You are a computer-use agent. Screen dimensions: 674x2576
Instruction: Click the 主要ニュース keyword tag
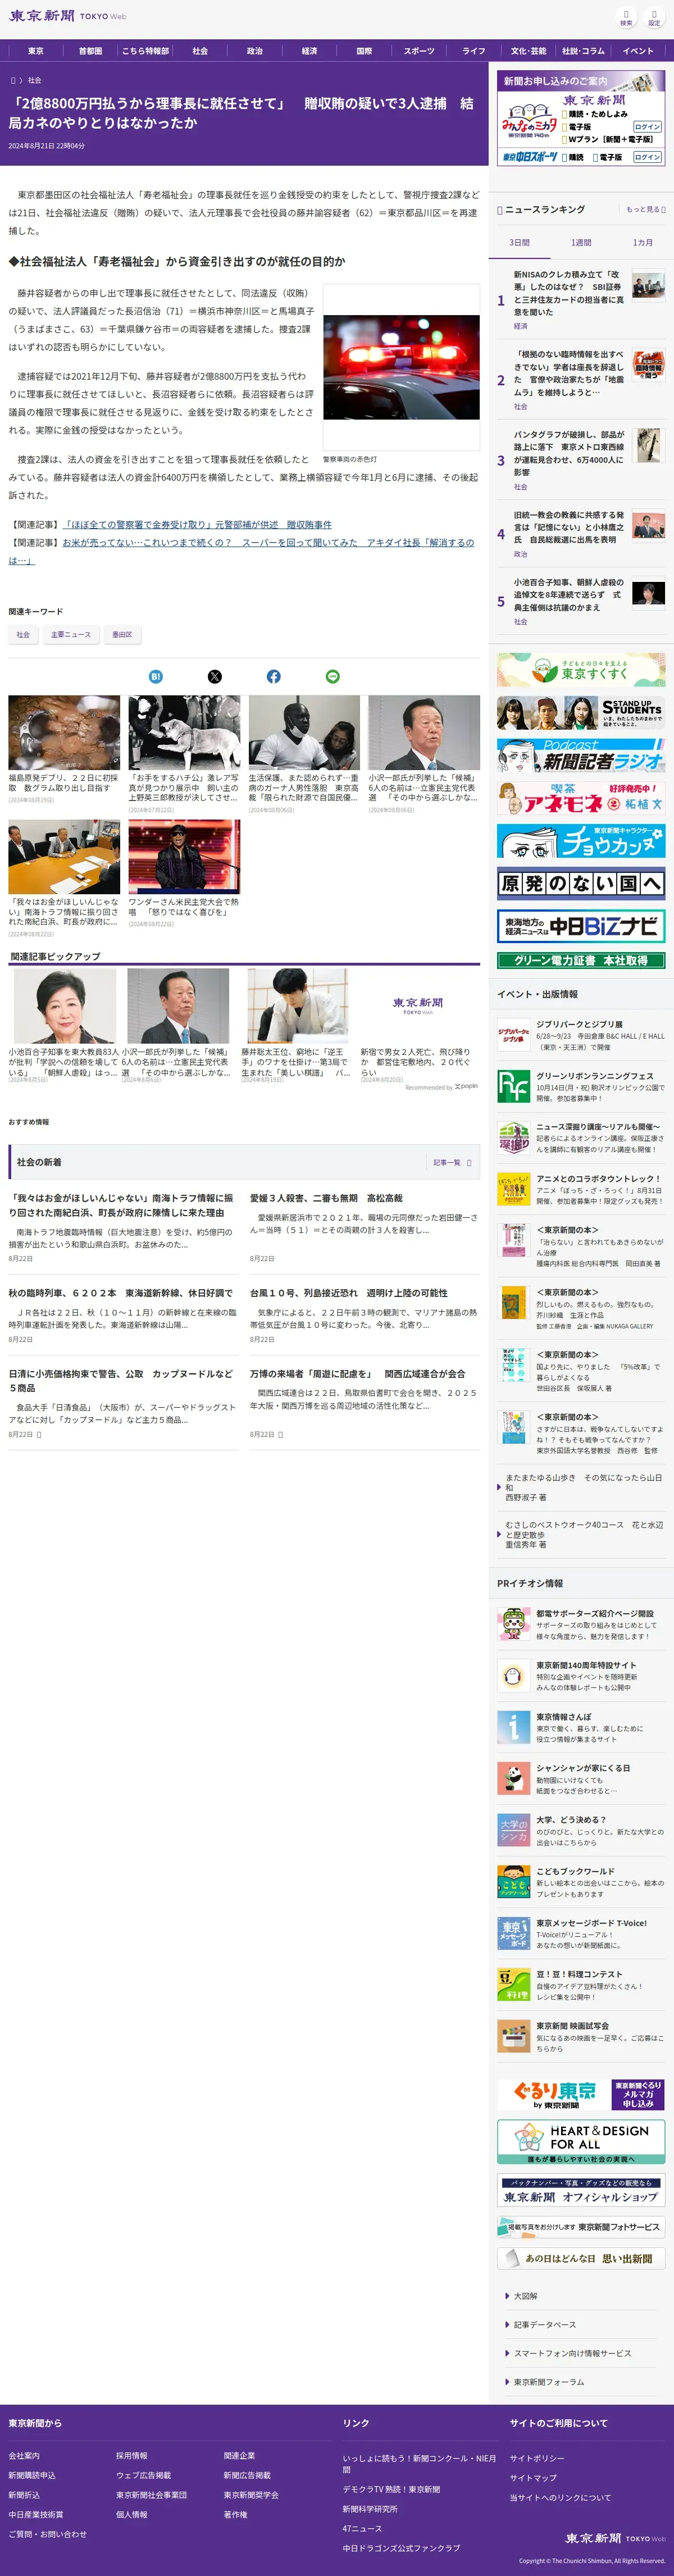pos(70,634)
